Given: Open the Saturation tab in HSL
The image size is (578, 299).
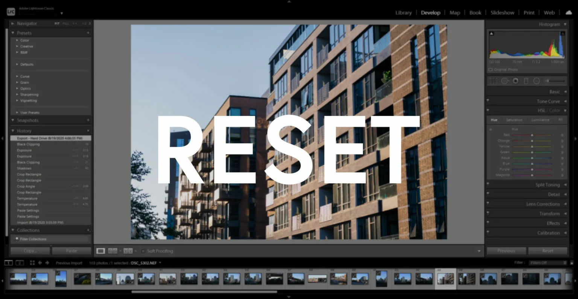Looking at the screenshot, I should coord(514,120).
